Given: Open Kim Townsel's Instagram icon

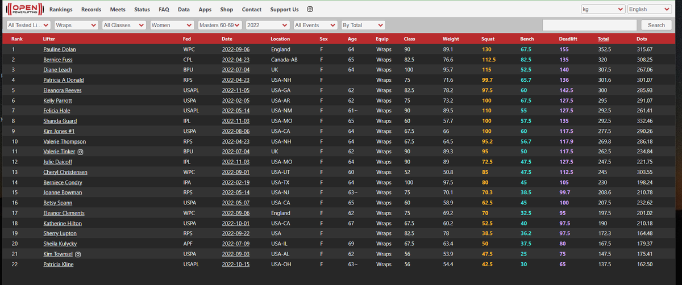Looking at the screenshot, I should point(78,254).
